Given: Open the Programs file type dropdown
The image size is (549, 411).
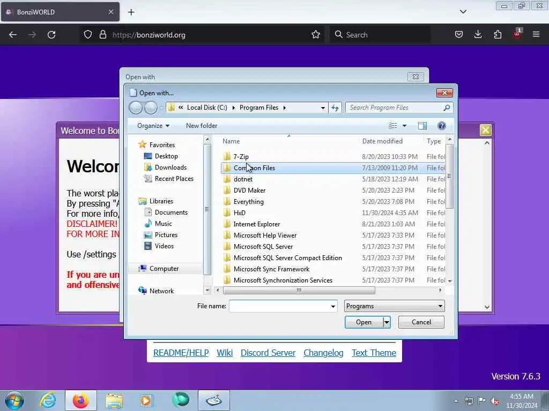Looking at the screenshot, I should coord(394,306).
